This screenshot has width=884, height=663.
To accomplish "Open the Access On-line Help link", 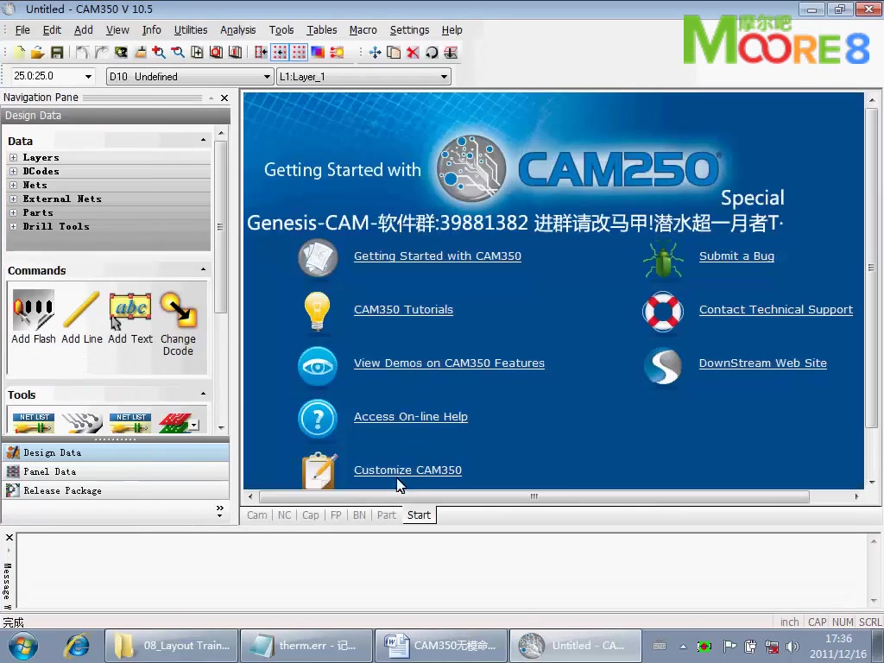I will coord(410,416).
